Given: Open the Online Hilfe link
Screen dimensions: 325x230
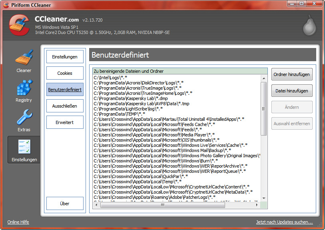Looking at the screenshot, I should point(18,222).
